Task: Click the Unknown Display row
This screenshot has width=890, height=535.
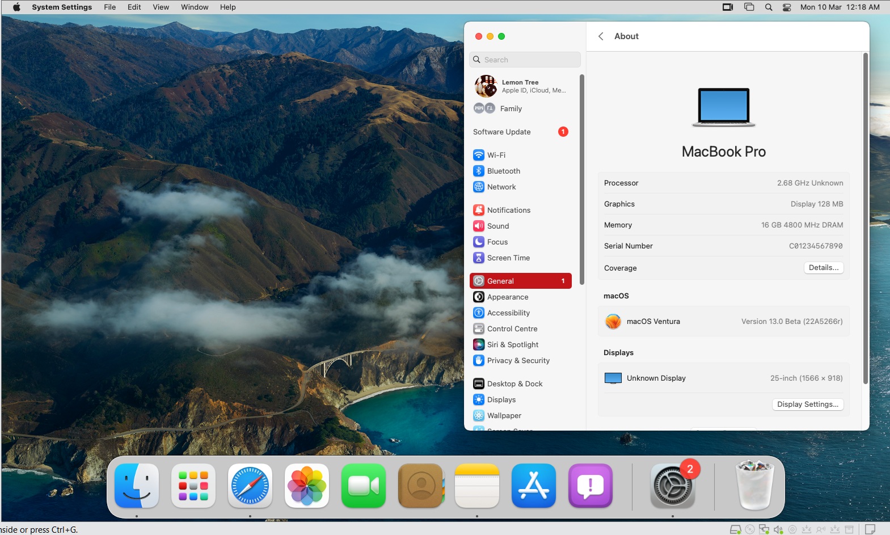Action: click(x=724, y=378)
